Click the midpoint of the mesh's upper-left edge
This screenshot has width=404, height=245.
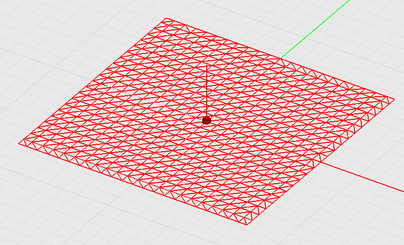click(x=93, y=81)
